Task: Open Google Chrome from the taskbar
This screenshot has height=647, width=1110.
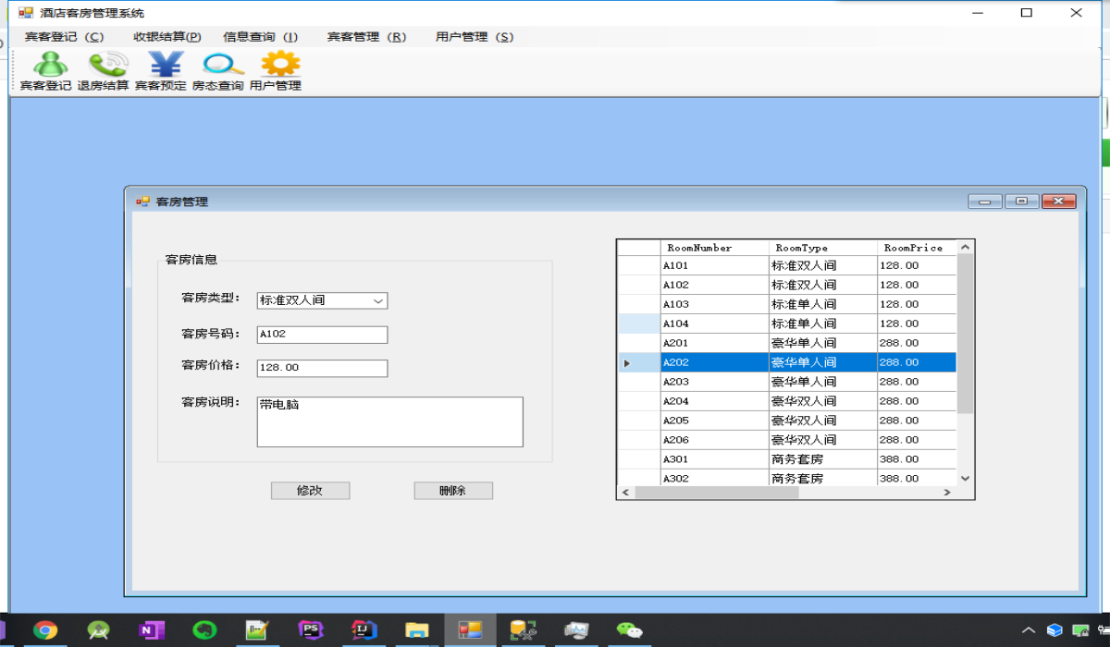Action: [45, 629]
